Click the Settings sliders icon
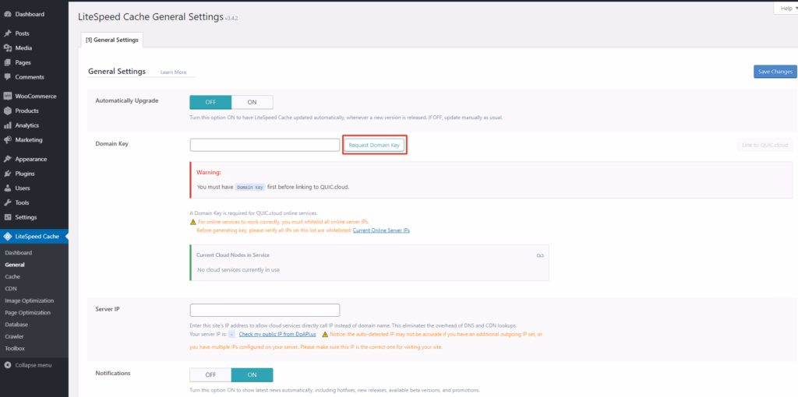This screenshot has height=397, width=798. (7, 217)
